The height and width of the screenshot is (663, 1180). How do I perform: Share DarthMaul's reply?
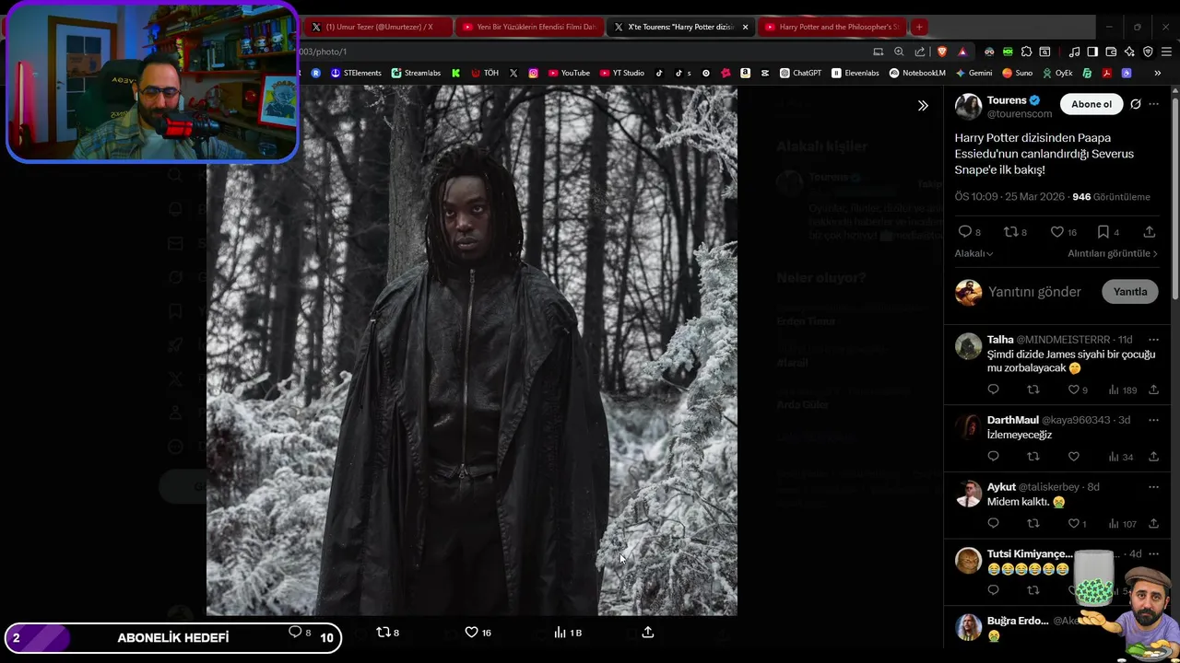pos(1153,457)
